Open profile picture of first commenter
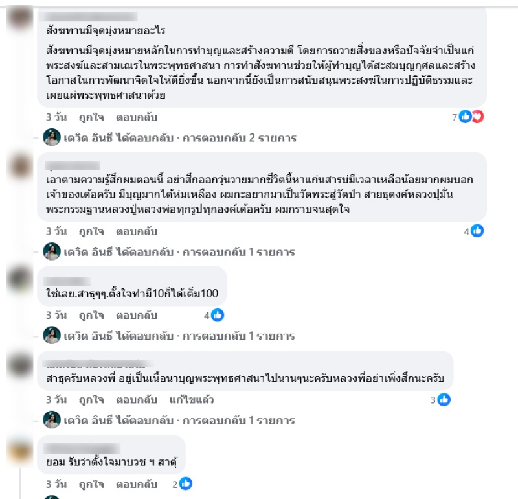Screen dimensions: 518x499 [20, 17]
